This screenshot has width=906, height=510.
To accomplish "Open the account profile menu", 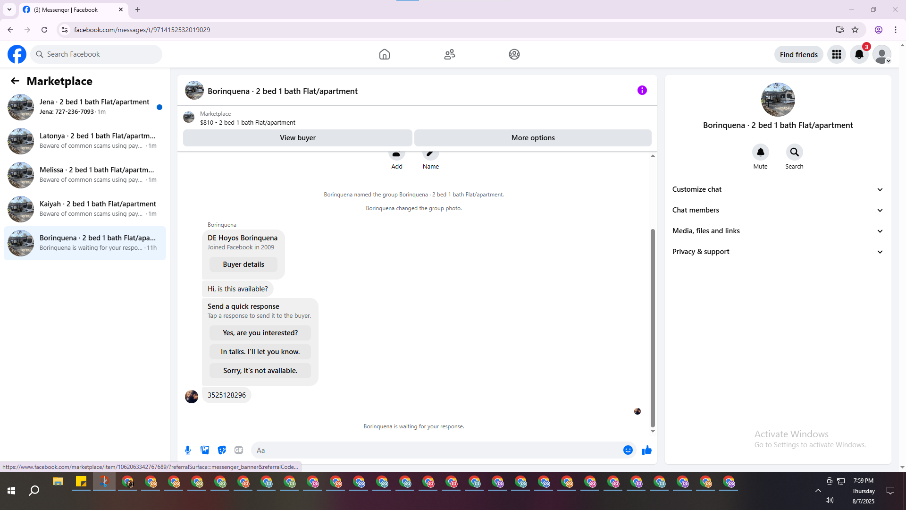I will [882, 54].
